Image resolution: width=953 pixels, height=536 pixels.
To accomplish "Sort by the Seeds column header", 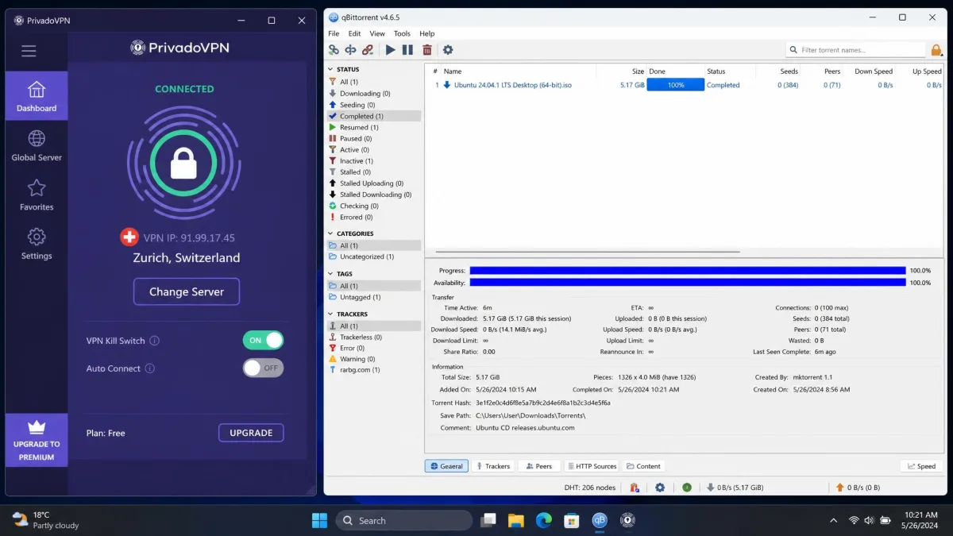I will [x=789, y=71].
